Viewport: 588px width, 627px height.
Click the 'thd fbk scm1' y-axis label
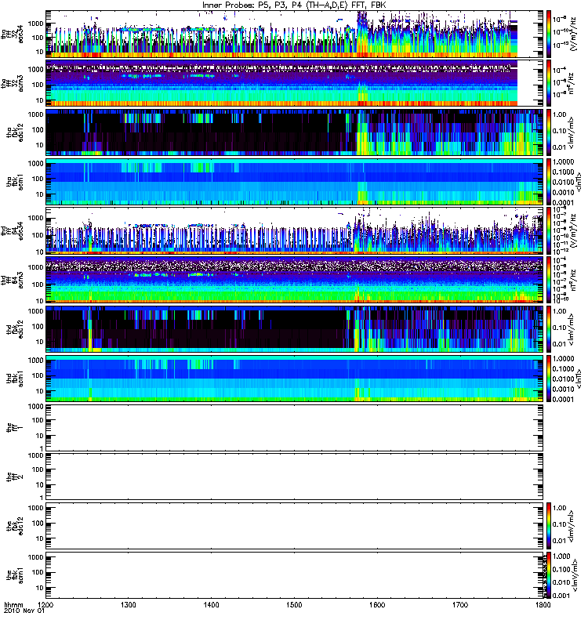(x=15, y=379)
